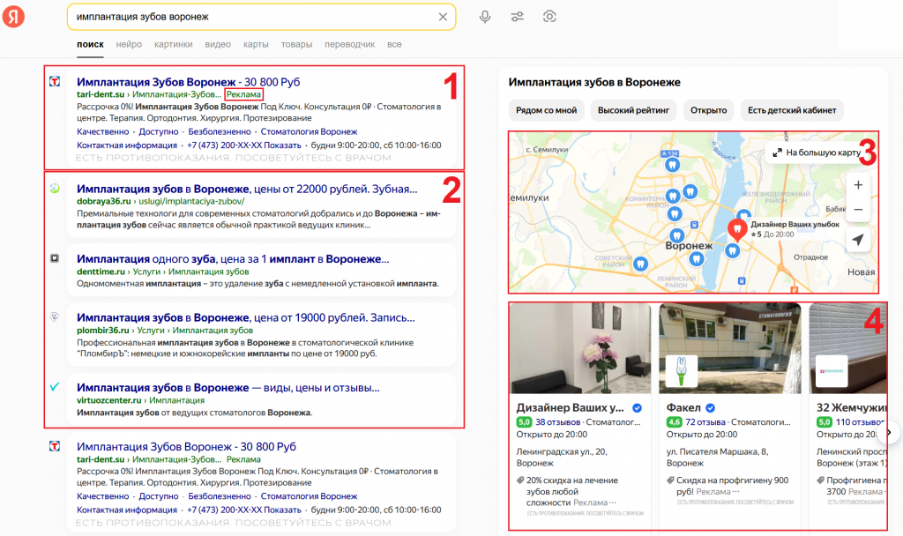Click the dobraya36.ru favicon
This screenshot has height=536, width=903.
coord(54,189)
